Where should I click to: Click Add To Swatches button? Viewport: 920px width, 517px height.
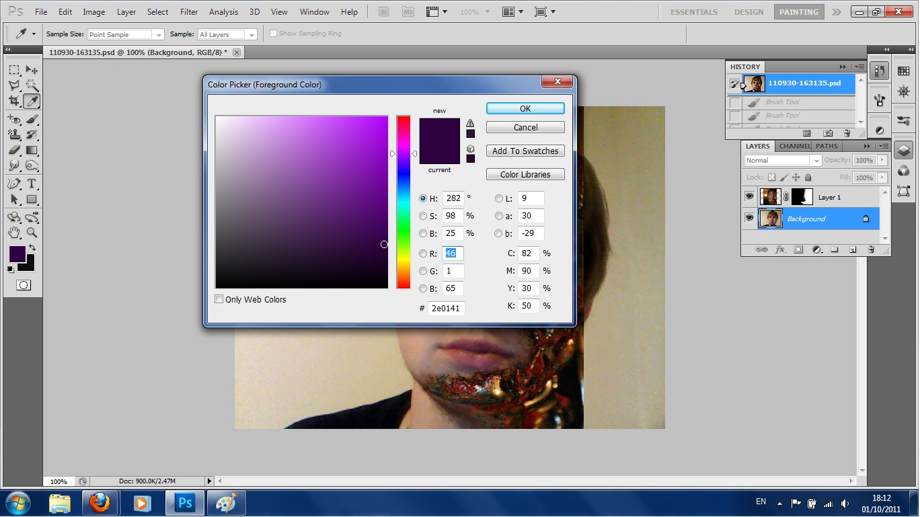525,151
